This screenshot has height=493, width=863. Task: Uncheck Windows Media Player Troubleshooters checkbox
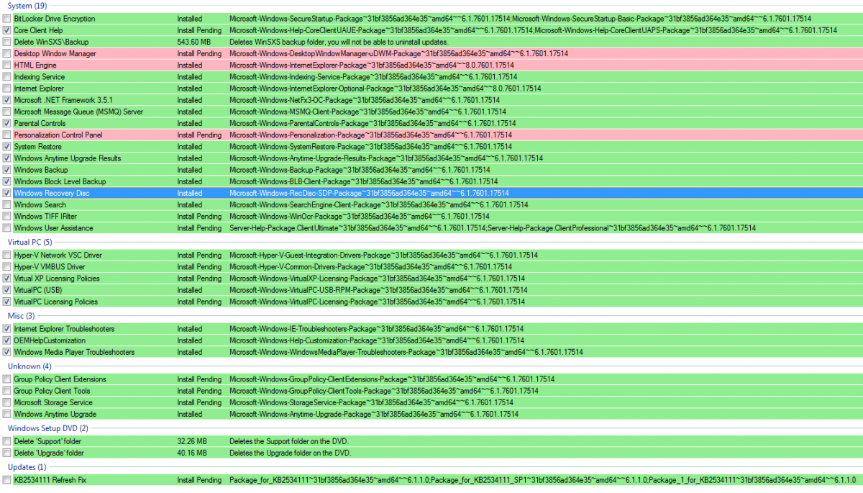[7, 353]
